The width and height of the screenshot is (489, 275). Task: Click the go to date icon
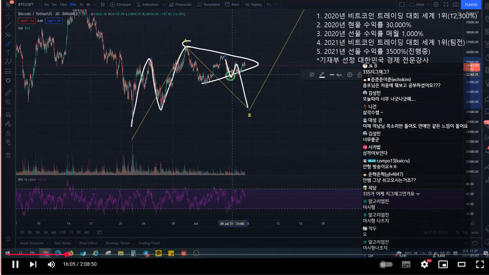pos(99,232)
